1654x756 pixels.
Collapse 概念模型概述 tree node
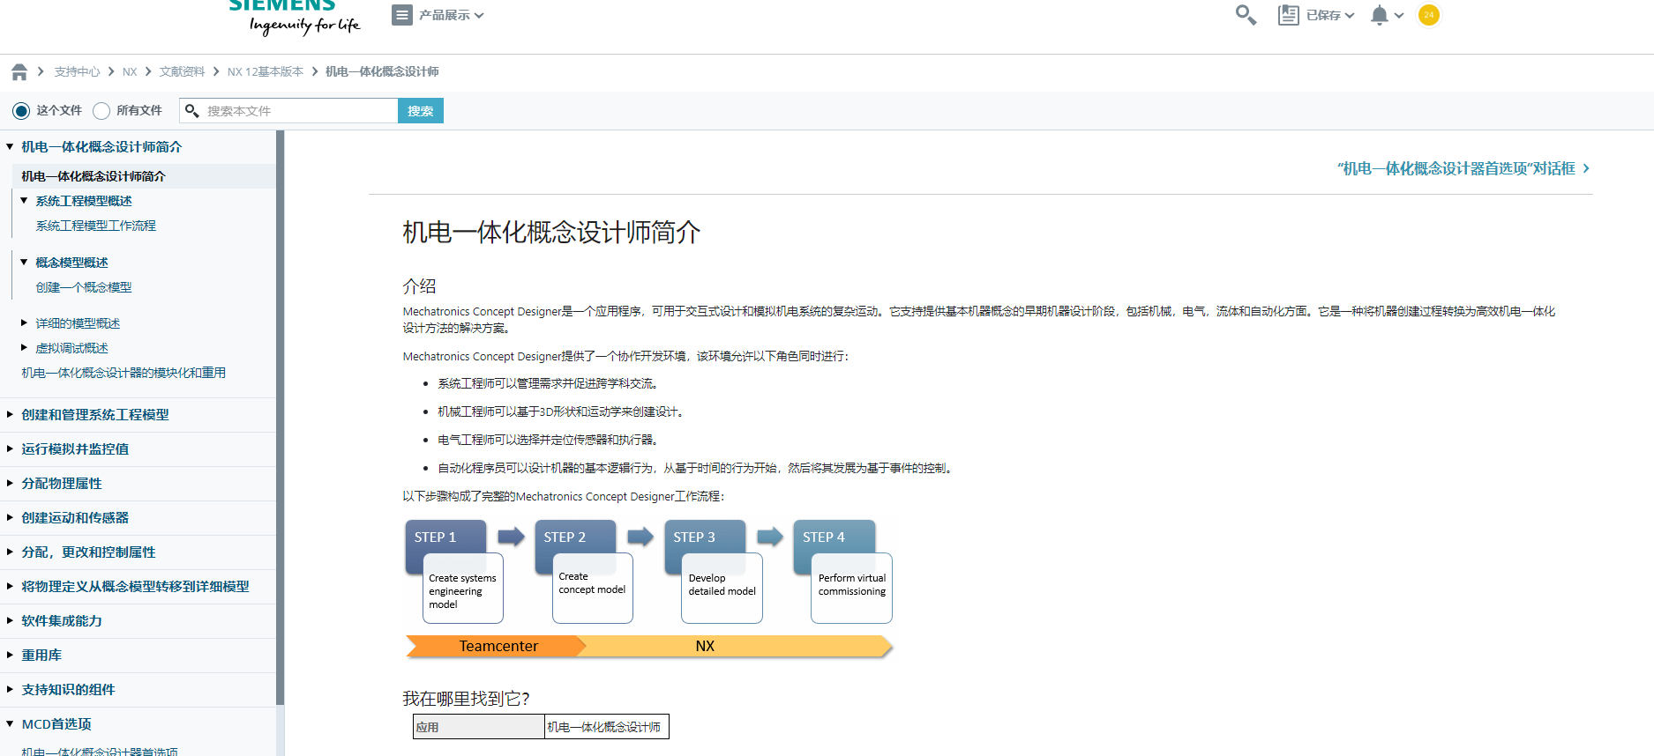point(24,263)
